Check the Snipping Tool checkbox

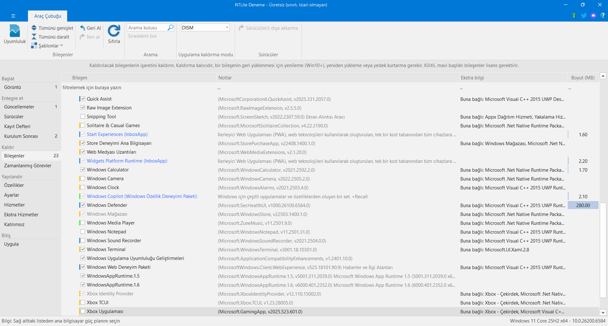pos(83,116)
